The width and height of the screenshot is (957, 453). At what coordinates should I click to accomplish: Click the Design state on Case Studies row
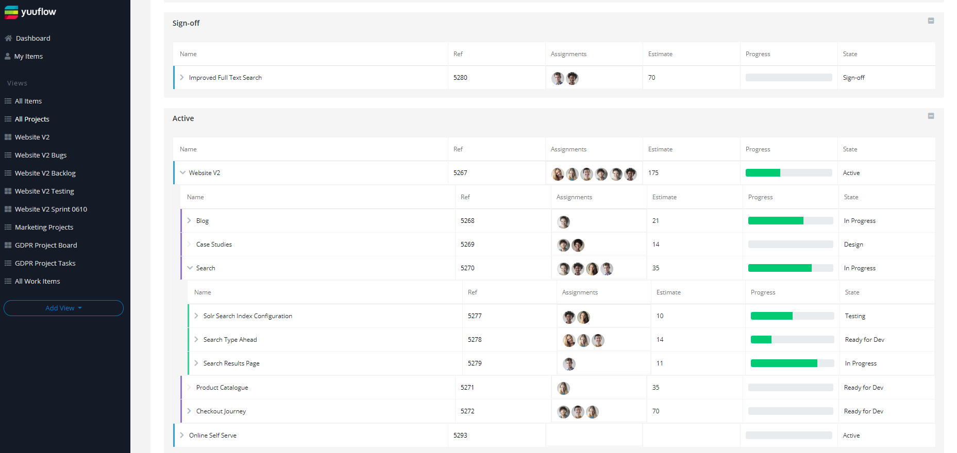point(853,244)
